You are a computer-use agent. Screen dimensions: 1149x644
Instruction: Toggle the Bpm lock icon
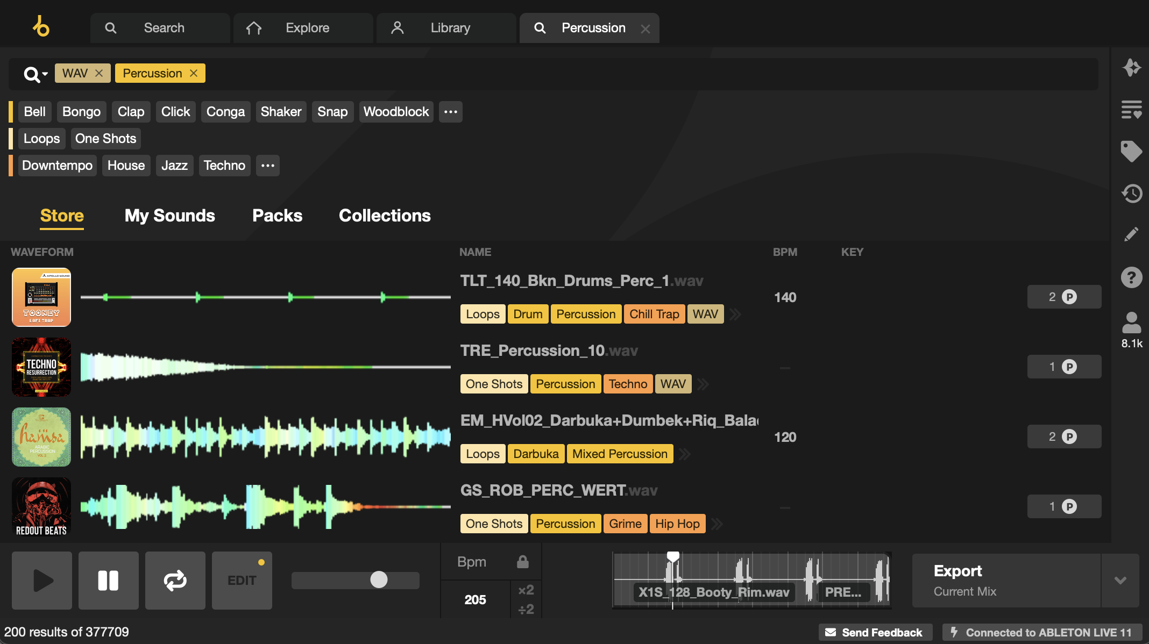point(522,562)
